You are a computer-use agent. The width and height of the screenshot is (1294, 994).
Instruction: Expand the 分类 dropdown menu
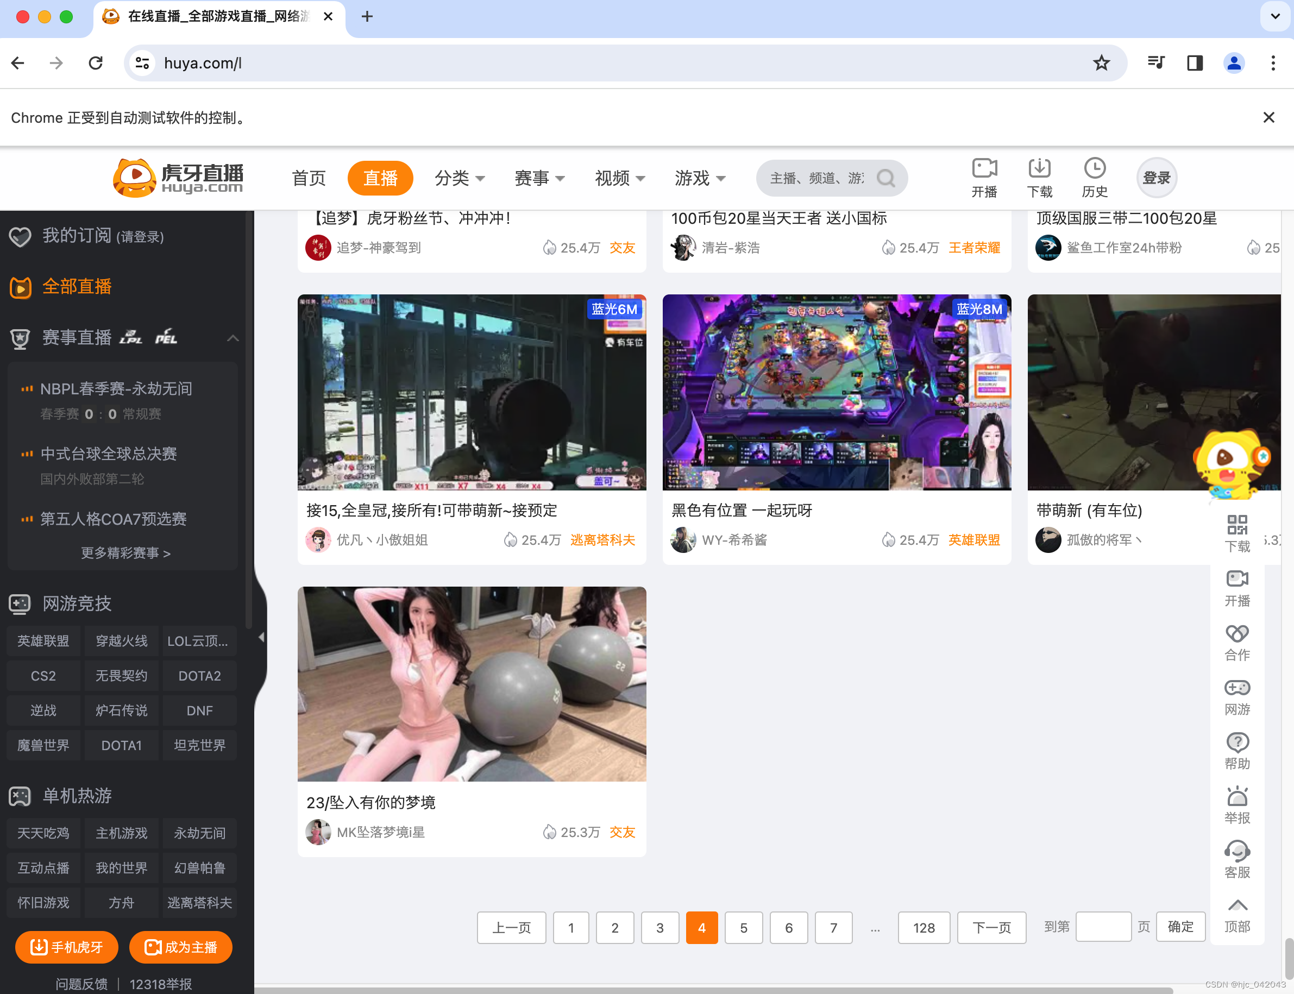tap(460, 178)
